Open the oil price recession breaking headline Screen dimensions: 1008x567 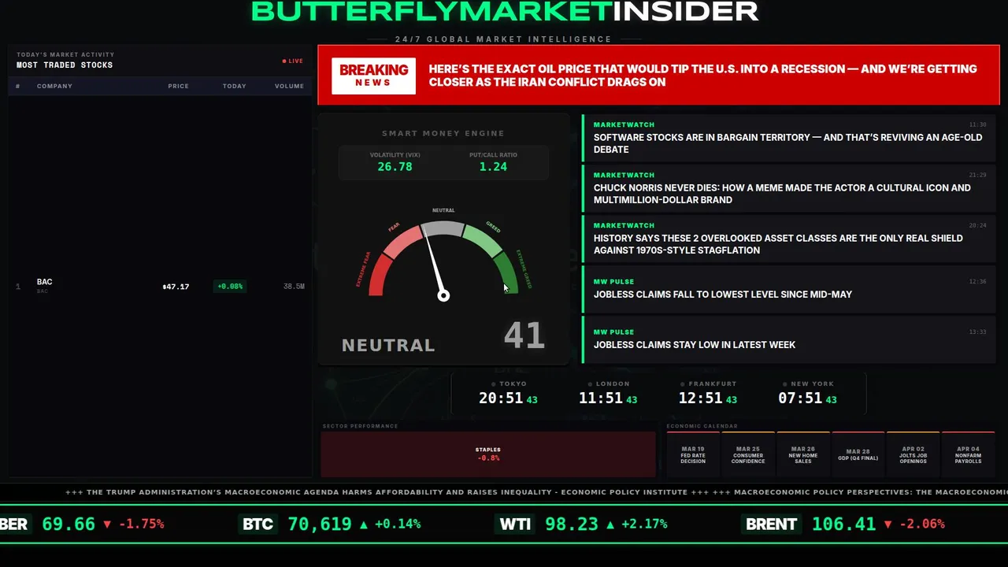point(702,75)
